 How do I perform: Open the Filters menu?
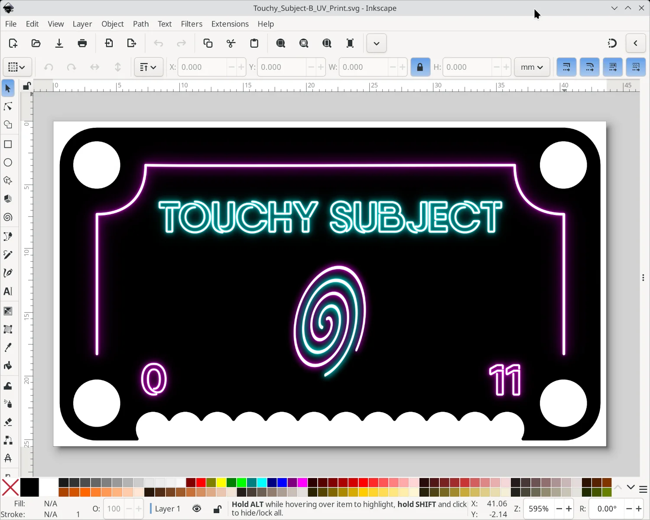[x=192, y=24]
